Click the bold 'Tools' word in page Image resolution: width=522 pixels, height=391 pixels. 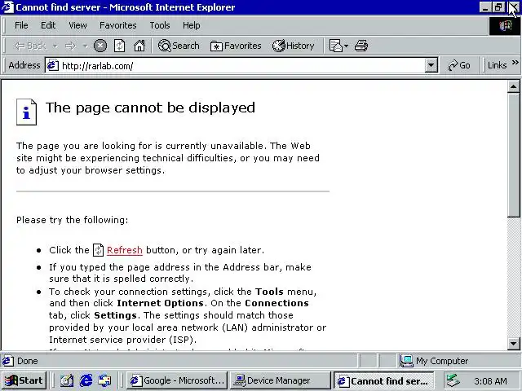(269, 292)
